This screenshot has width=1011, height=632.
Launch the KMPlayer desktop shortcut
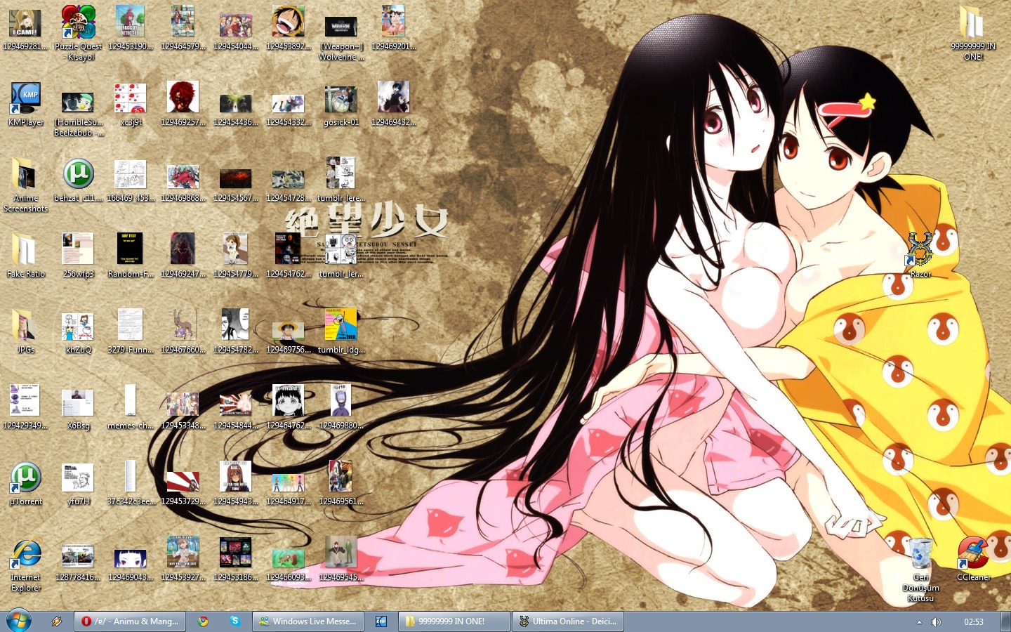click(25, 98)
